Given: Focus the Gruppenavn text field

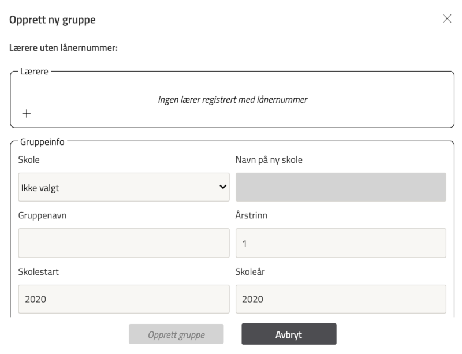Looking at the screenshot, I should click(x=124, y=243).
